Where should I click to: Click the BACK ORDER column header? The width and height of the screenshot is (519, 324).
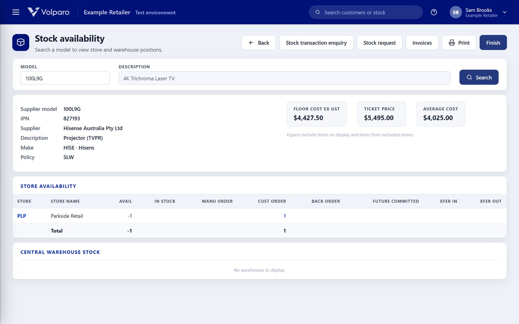tap(326, 201)
